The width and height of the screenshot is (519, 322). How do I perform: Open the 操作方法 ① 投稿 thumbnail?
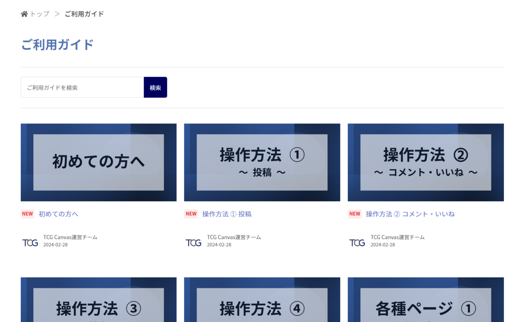click(262, 162)
